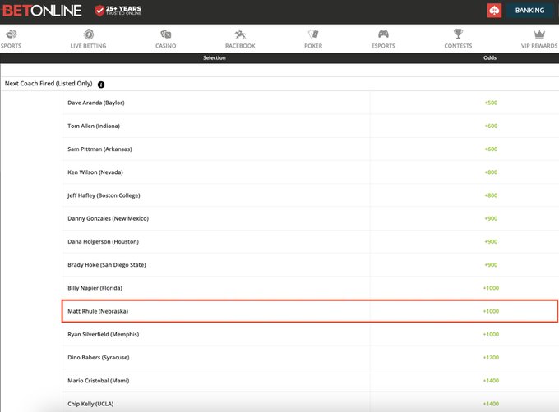Open the VIP Rewards crown icon

[x=539, y=34]
